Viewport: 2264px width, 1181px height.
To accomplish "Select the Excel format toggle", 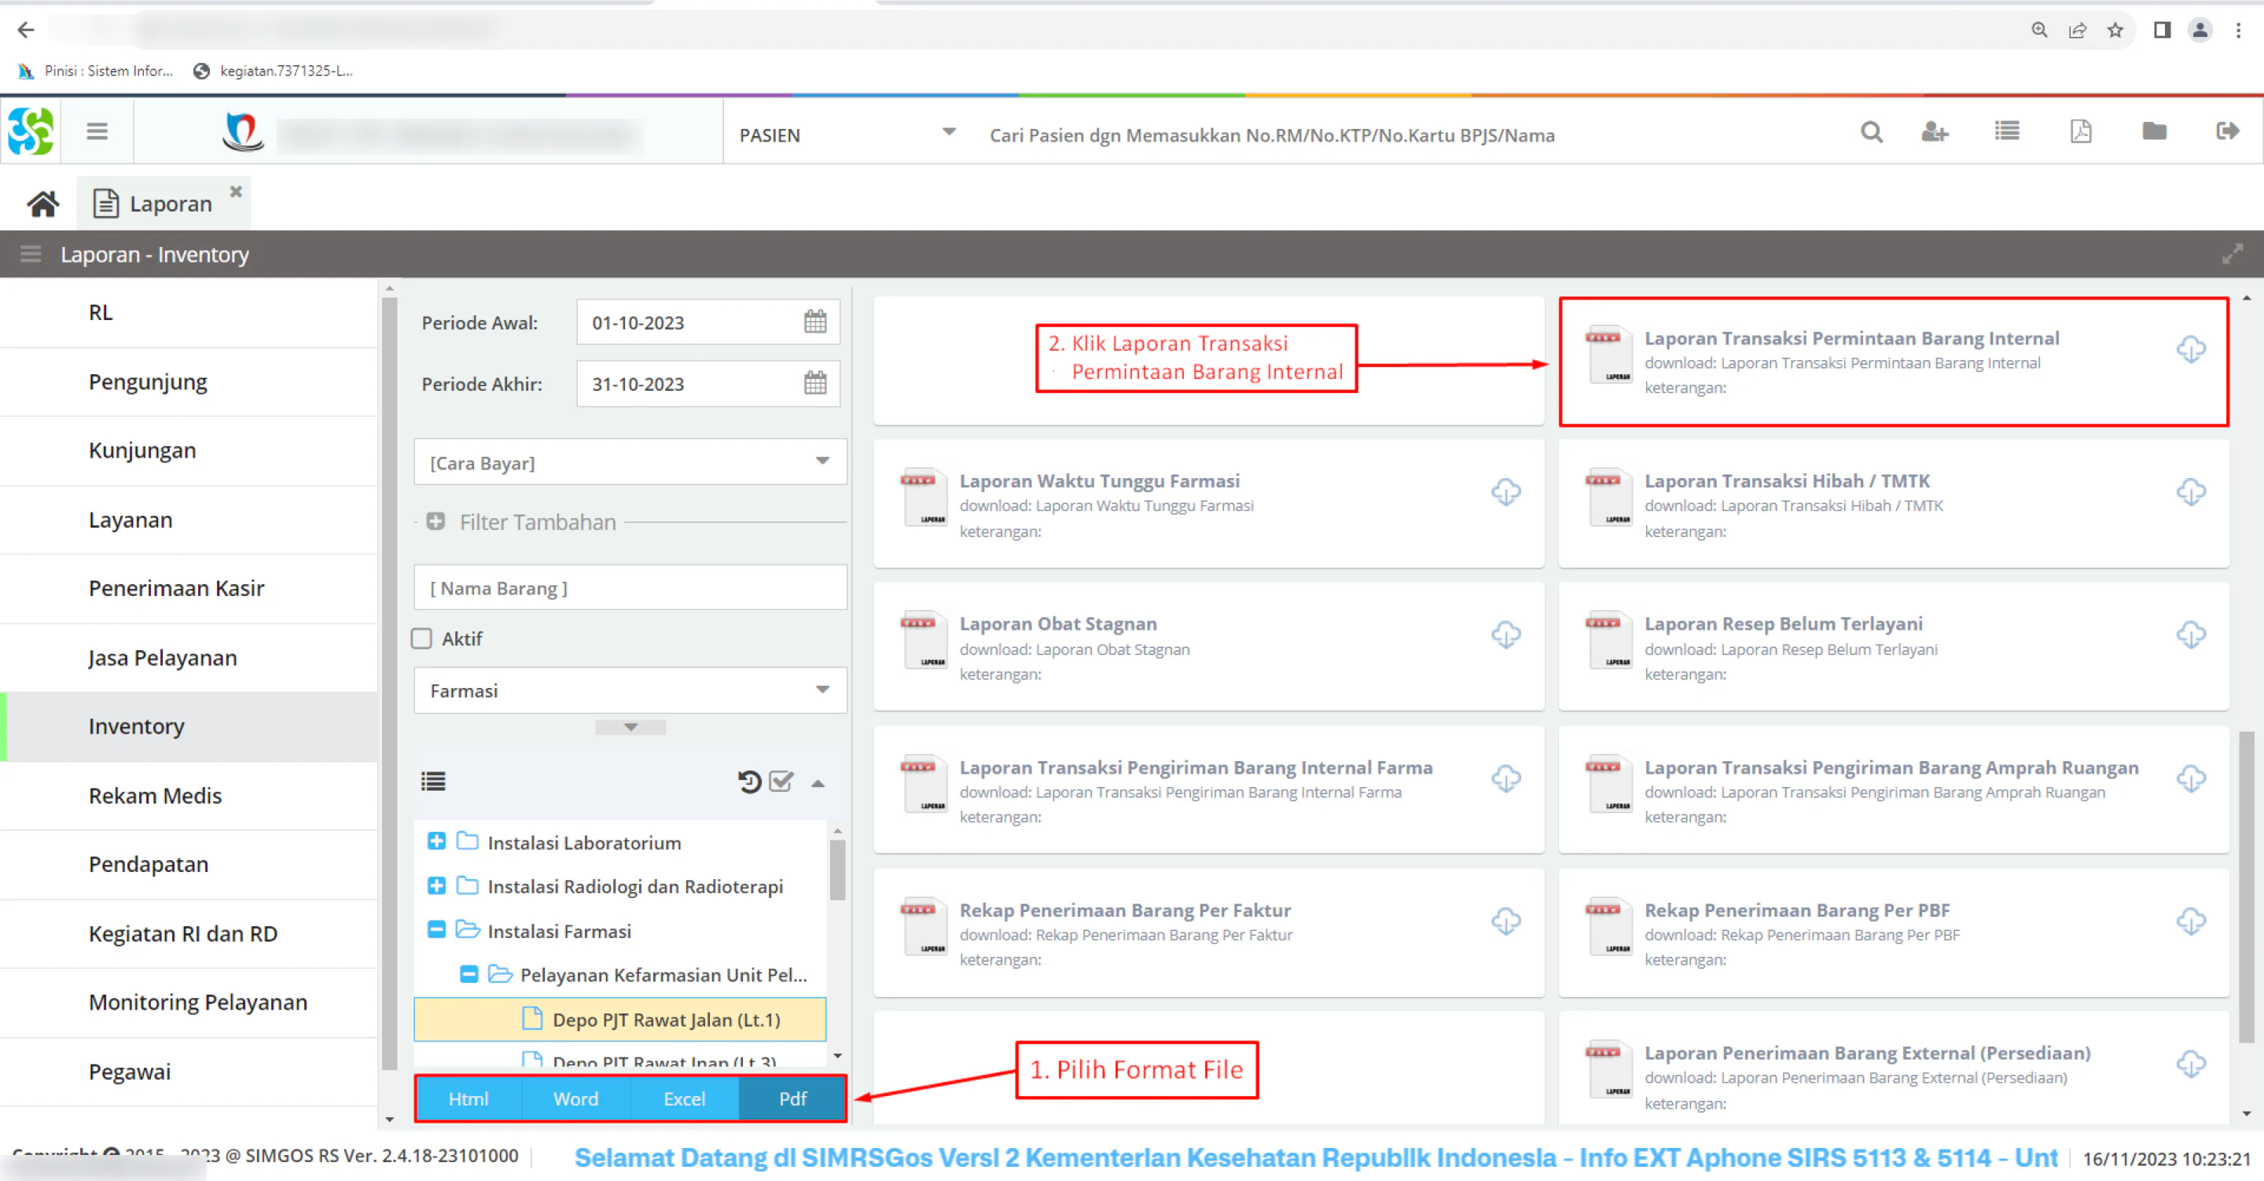I will pyautogui.click(x=685, y=1098).
